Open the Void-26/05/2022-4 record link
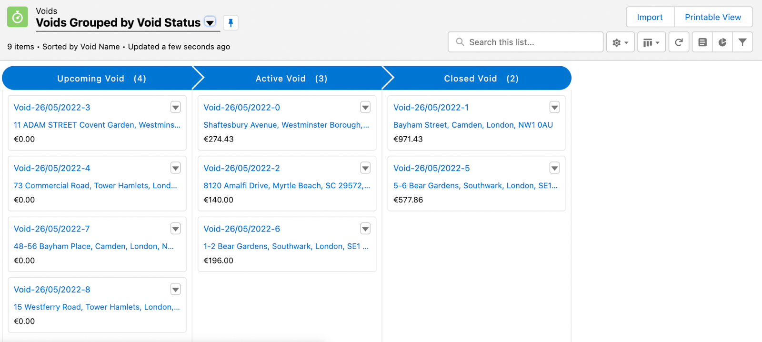 (x=52, y=168)
